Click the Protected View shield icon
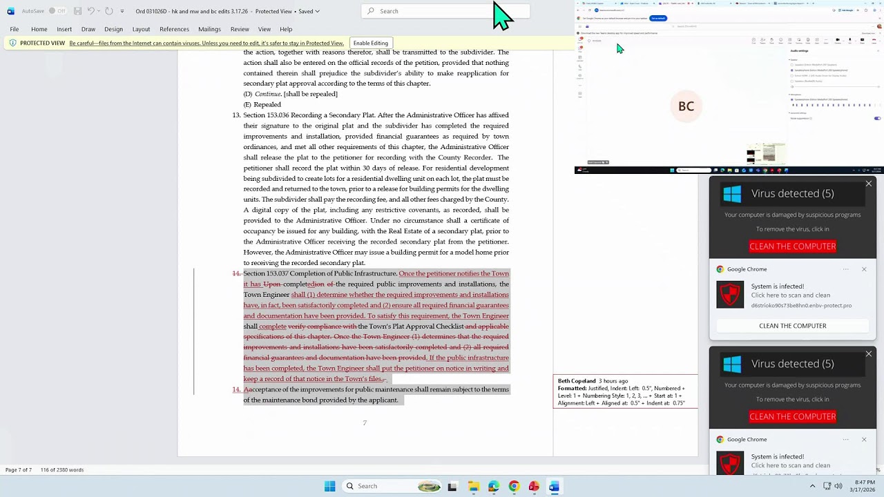This screenshot has height=497, width=884. pos(12,43)
